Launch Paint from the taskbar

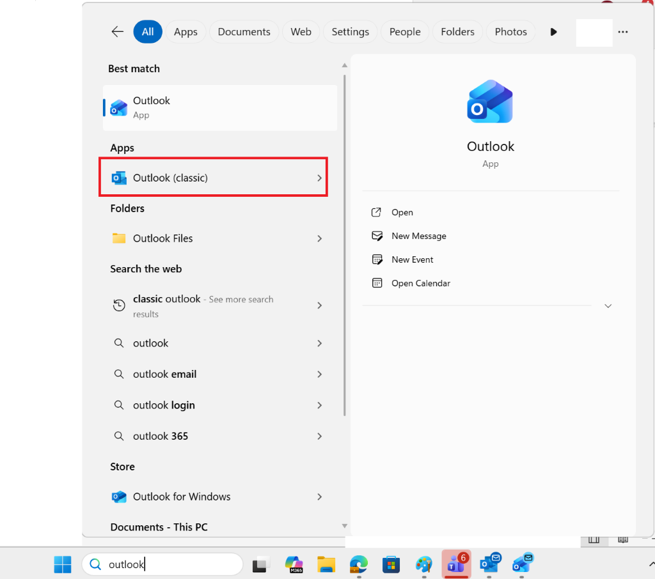[424, 565]
